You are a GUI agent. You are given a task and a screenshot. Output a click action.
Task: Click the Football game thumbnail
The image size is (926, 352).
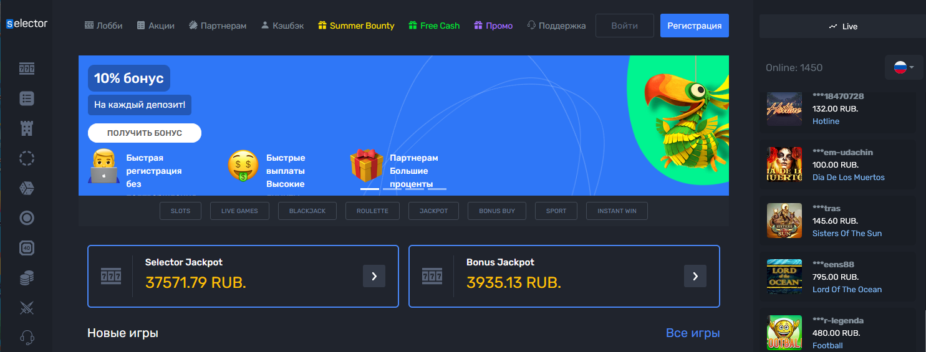pos(784,333)
